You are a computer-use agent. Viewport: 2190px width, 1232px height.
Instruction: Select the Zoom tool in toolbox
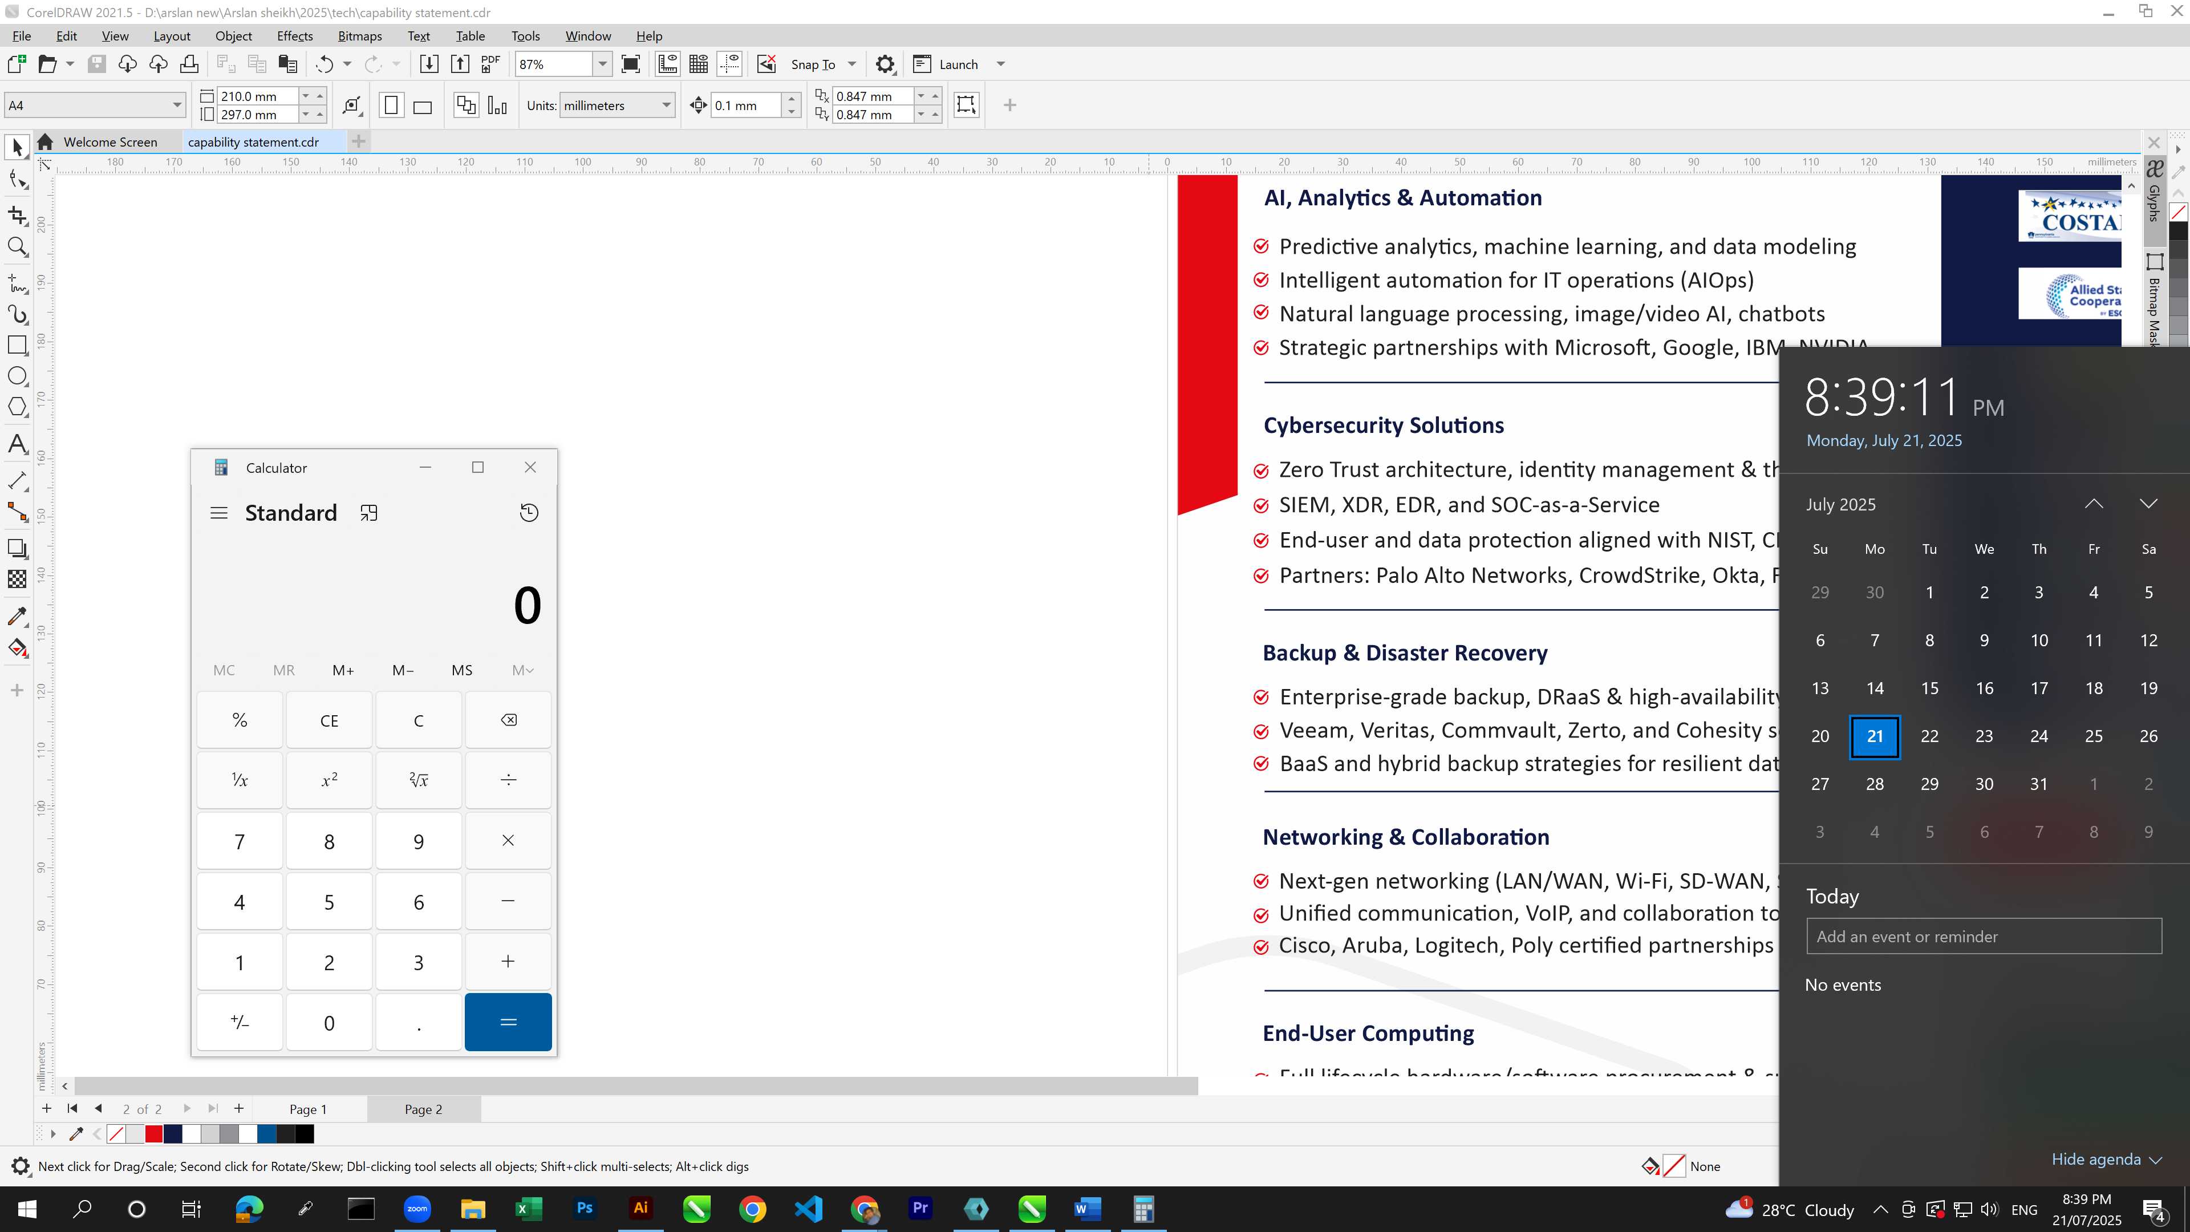click(17, 248)
